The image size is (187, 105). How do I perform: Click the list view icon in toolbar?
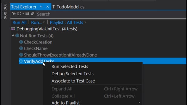[27, 14]
